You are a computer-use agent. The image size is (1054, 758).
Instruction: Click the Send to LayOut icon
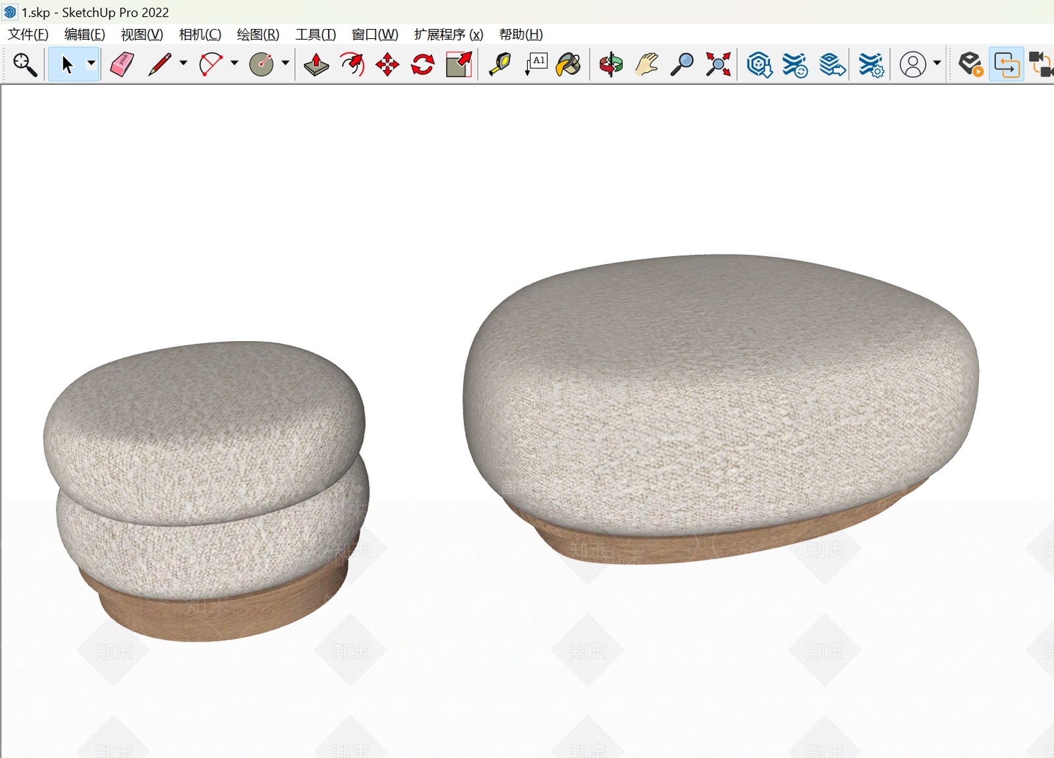[x=833, y=65]
